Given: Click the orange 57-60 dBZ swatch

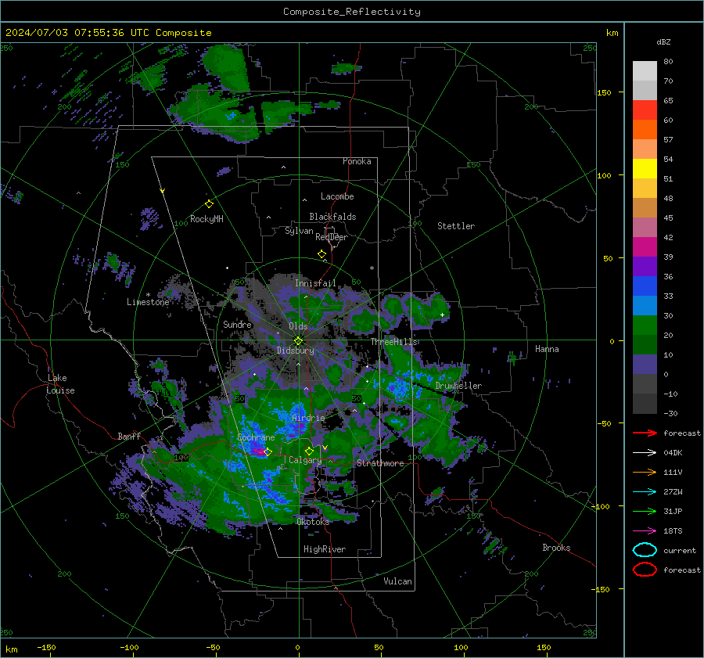Looking at the screenshot, I should pos(645,129).
